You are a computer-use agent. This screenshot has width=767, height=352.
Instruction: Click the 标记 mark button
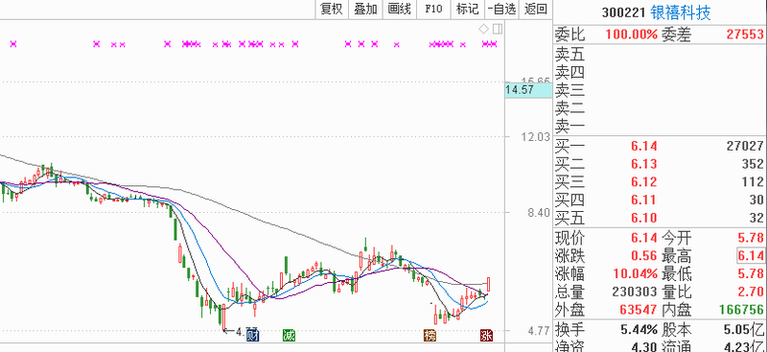[x=467, y=9]
